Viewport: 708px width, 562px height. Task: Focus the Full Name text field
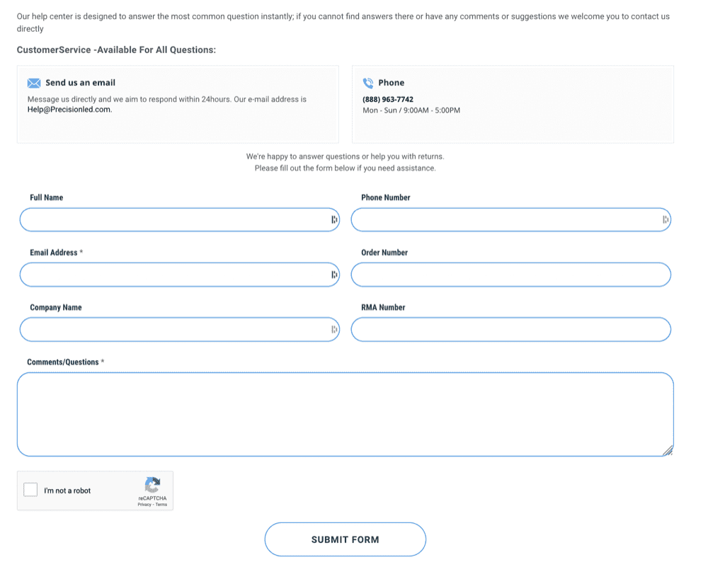click(173, 220)
